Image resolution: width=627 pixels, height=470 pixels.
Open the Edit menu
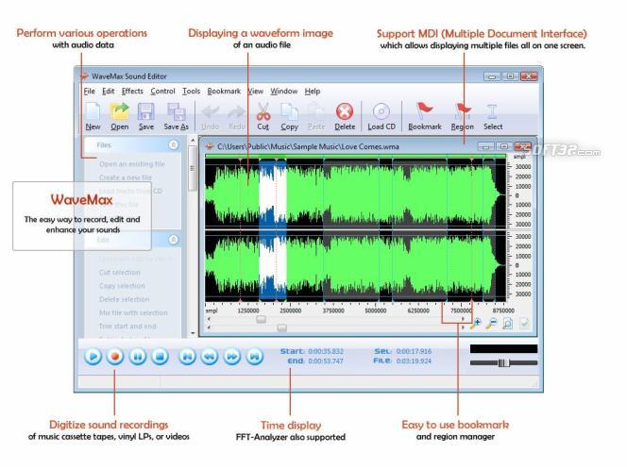108,92
